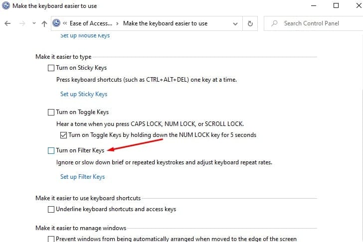Open the Set up Mouse Keys link
Viewport: 363px width, 242px height.
(x=85, y=35)
